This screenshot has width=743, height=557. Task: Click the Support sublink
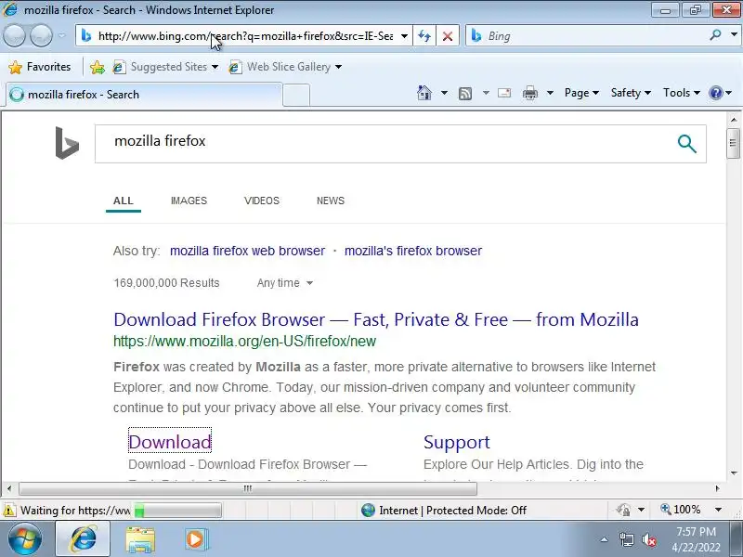[x=456, y=442]
